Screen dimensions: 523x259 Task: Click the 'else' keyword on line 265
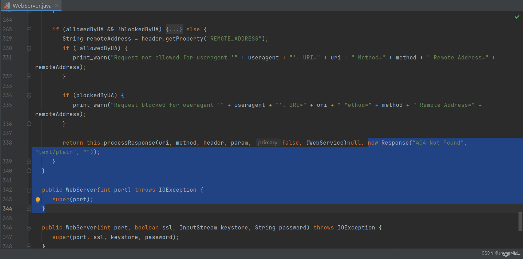point(193,29)
